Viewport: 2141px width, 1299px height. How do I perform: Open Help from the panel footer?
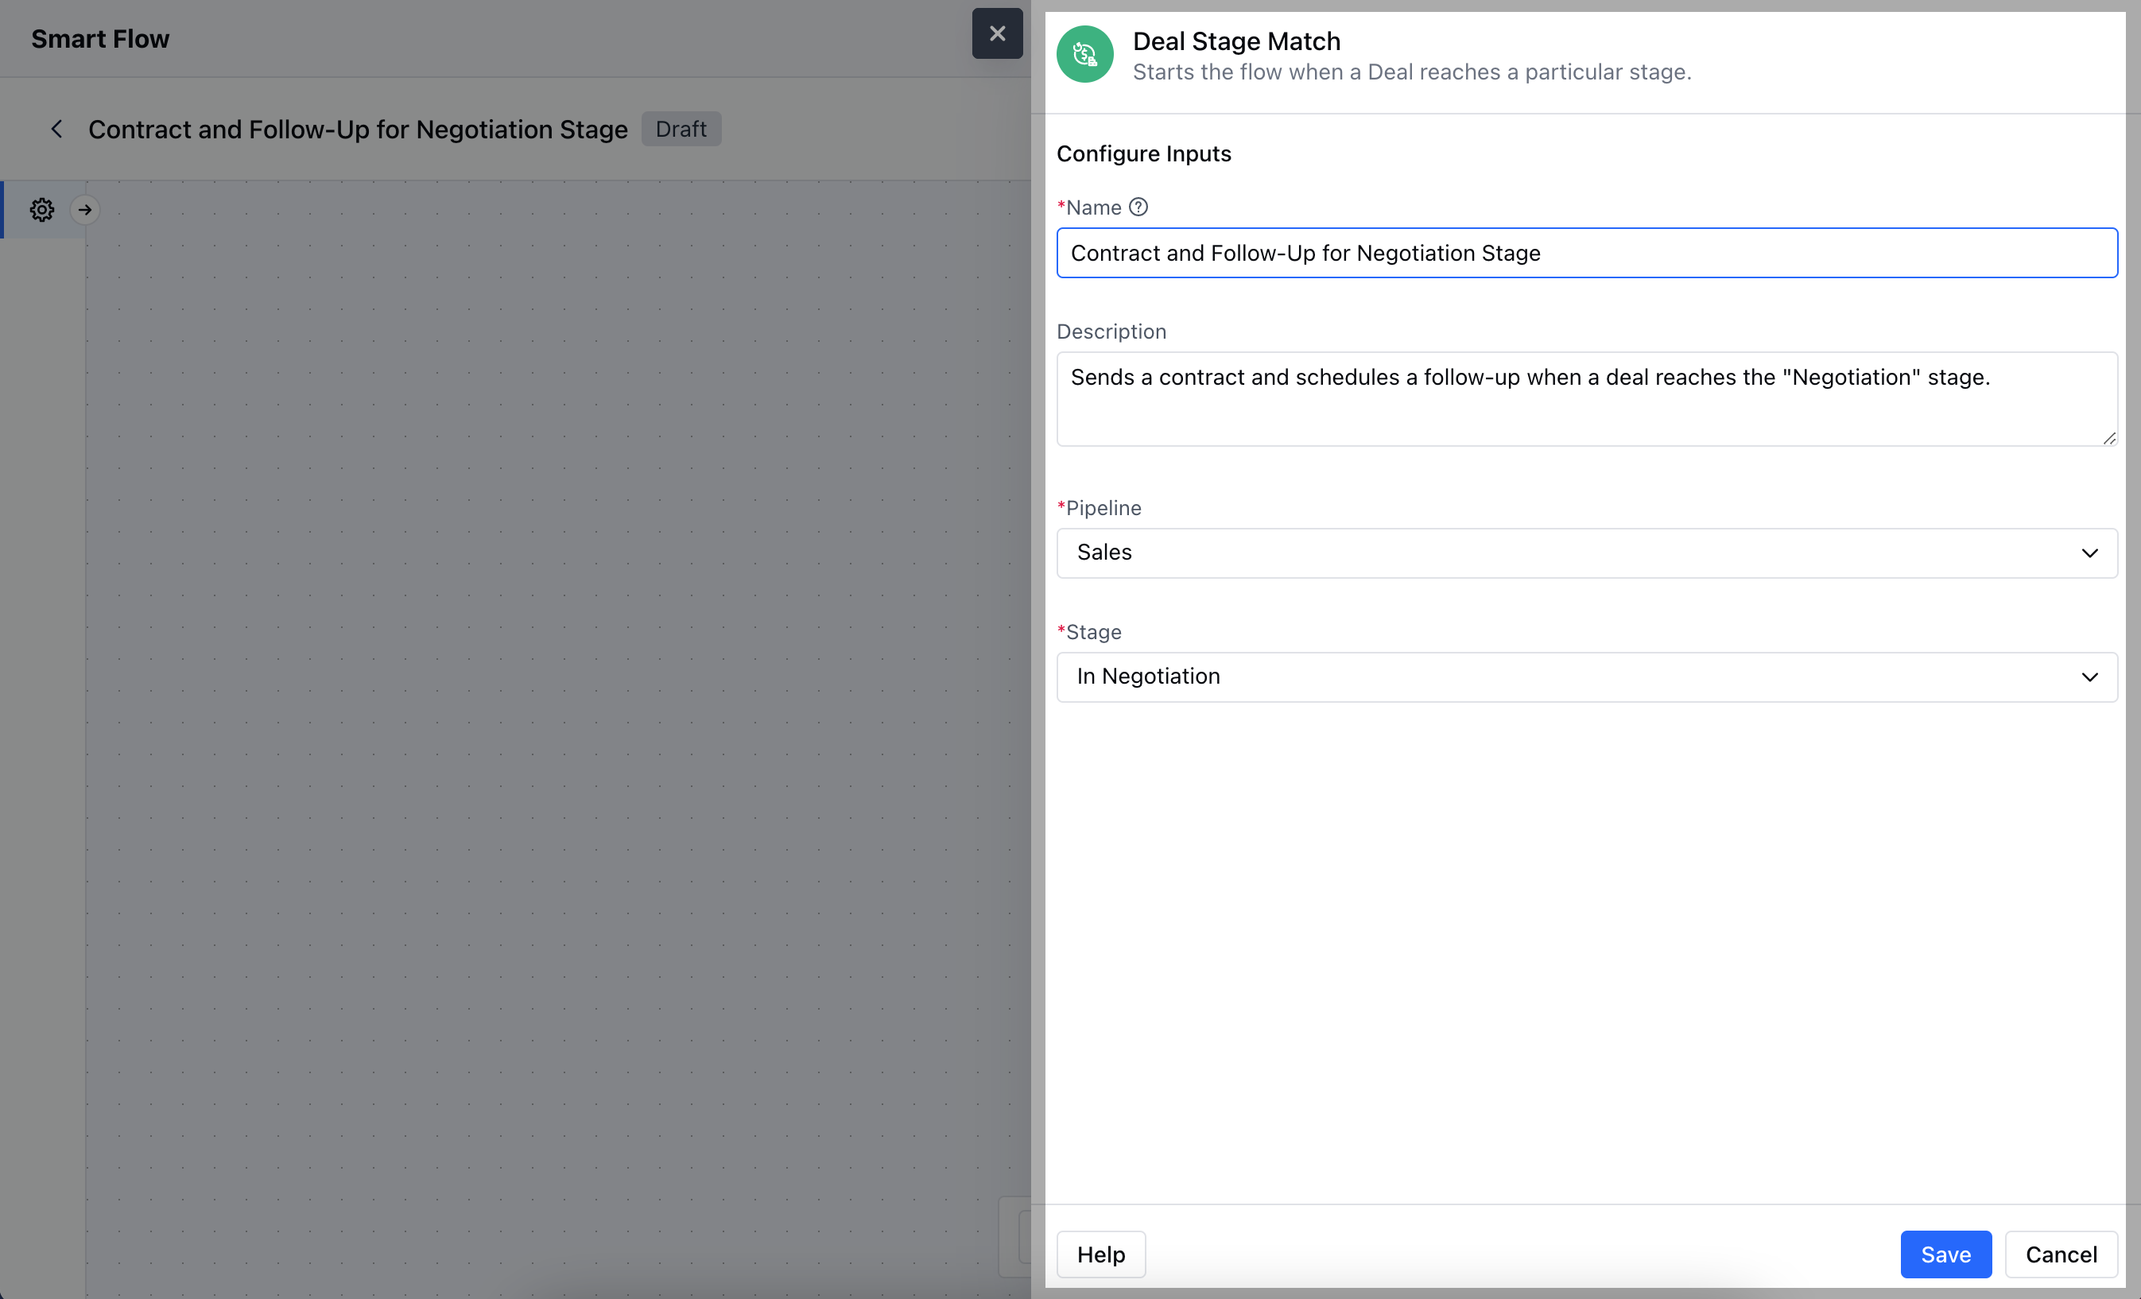coord(1100,1254)
